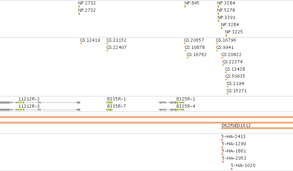
Task: Click the arrow marker beneath NP:5278
Action: tap(218, 14)
